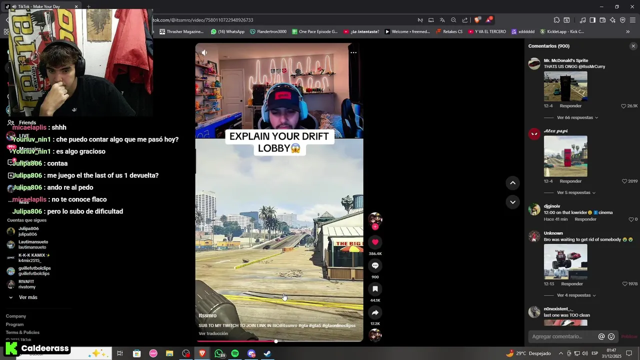
Task: Open Thrasher Magazine bookmark
Action: 181,31
